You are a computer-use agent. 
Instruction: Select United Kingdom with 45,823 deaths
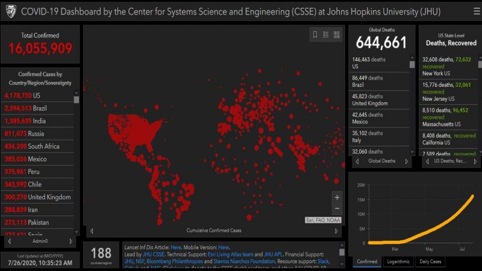[x=379, y=100]
